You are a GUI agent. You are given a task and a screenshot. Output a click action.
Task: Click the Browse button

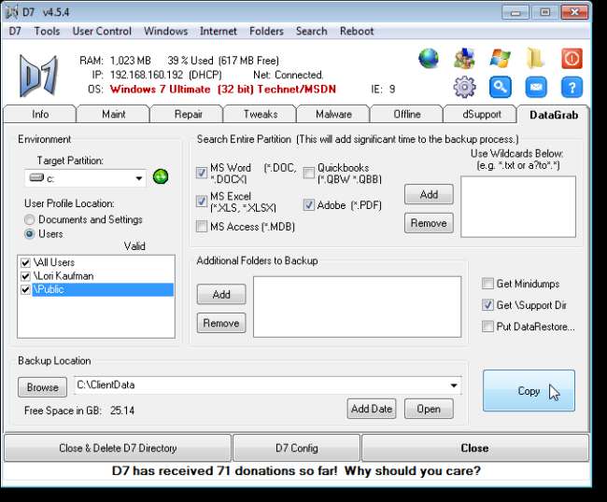click(43, 387)
